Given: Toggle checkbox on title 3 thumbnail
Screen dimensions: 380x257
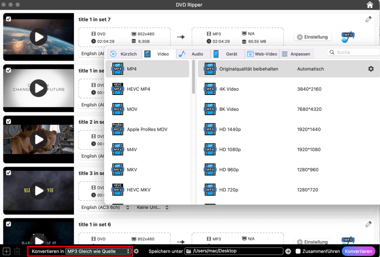Looking at the screenshot, I should [8, 173].
